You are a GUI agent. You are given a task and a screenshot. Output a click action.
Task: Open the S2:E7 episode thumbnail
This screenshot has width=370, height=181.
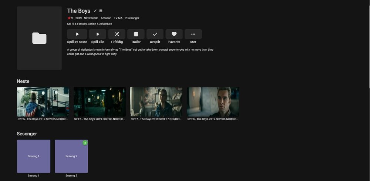coord(156,102)
